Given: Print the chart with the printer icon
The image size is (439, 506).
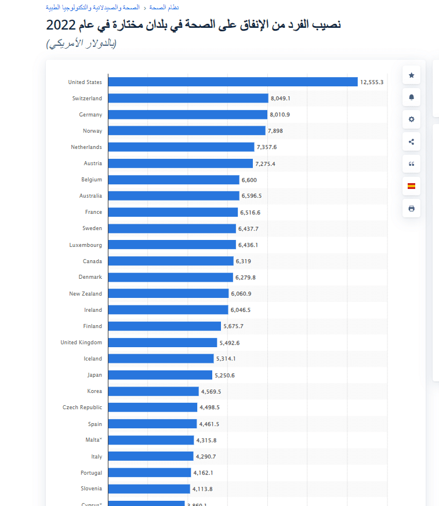Looking at the screenshot, I should pos(411,208).
